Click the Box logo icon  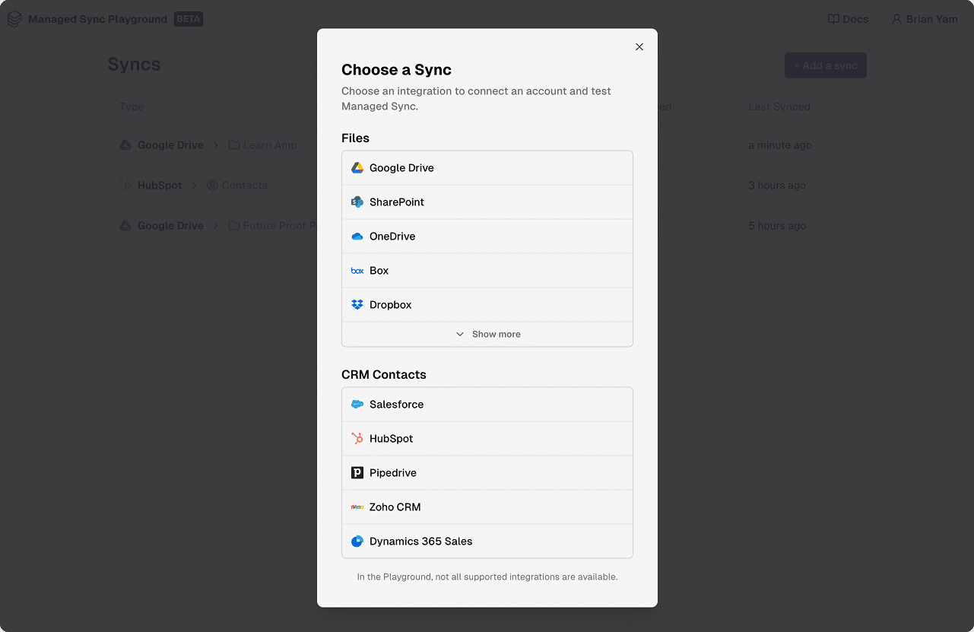357,271
